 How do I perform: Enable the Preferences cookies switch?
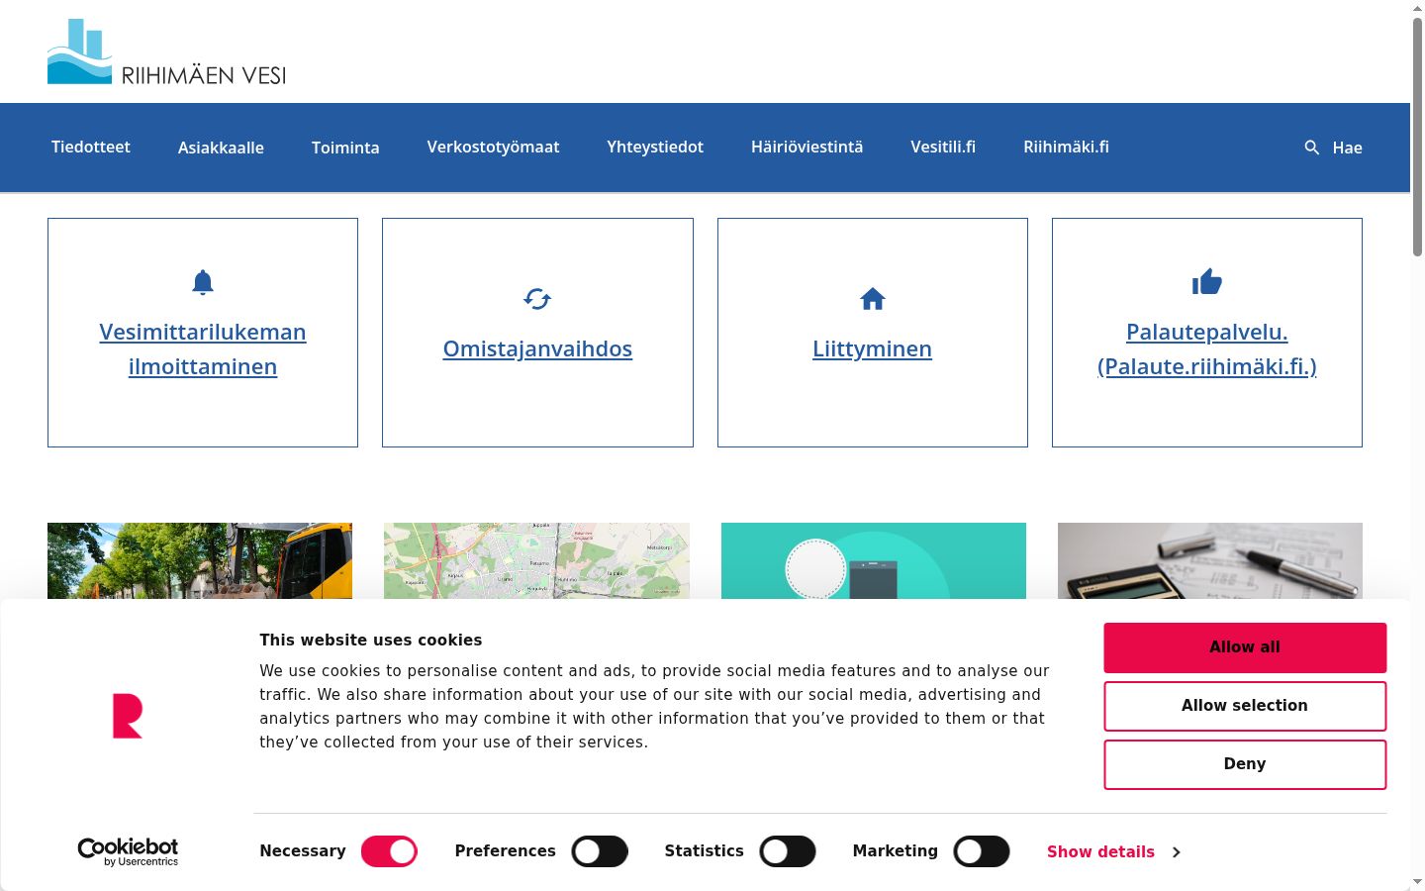[600, 851]
